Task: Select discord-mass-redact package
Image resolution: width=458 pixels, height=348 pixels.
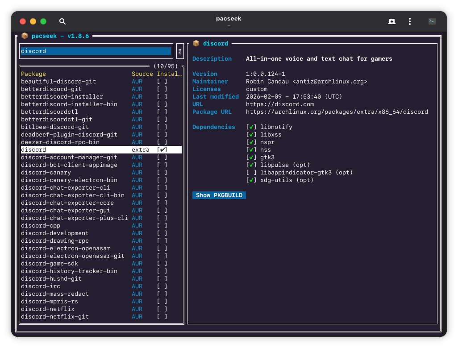Action: [101, 294]
